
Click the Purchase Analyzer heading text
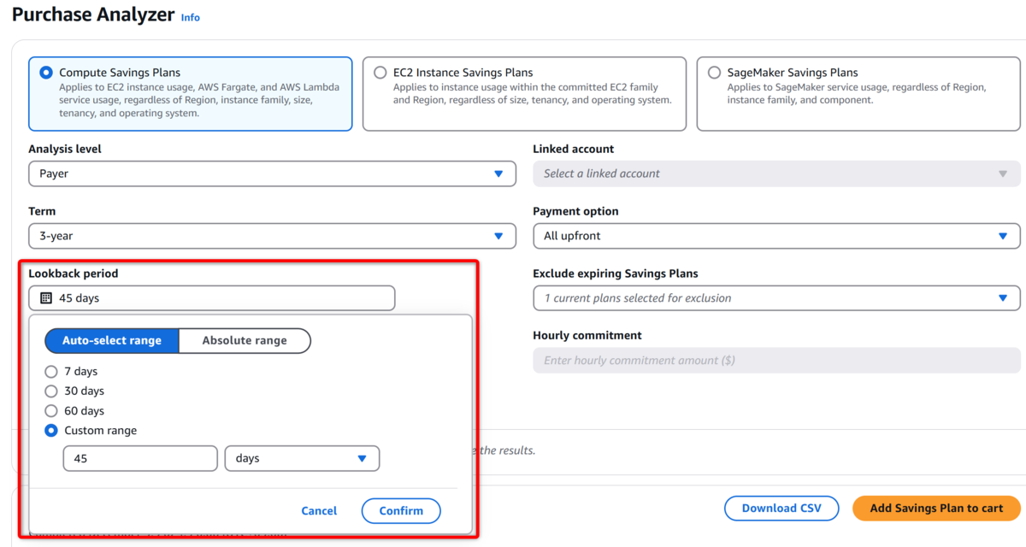(x=93, y=15)
